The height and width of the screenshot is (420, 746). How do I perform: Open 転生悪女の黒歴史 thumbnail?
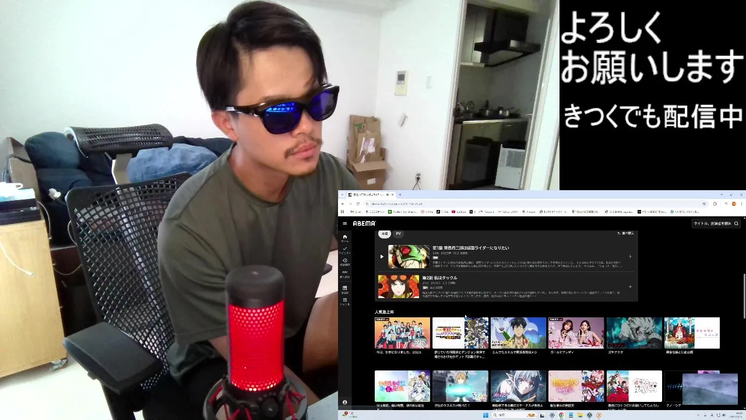pos(576,386)
